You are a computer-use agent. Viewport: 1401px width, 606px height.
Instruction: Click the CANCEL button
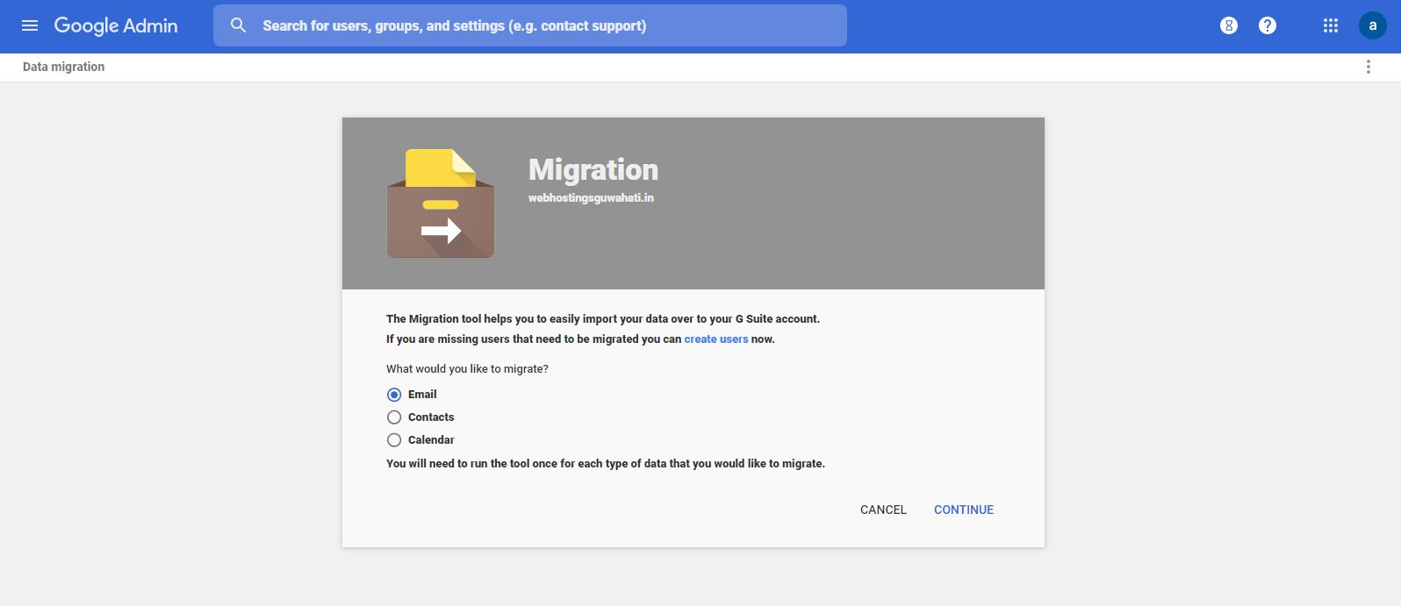883,510
